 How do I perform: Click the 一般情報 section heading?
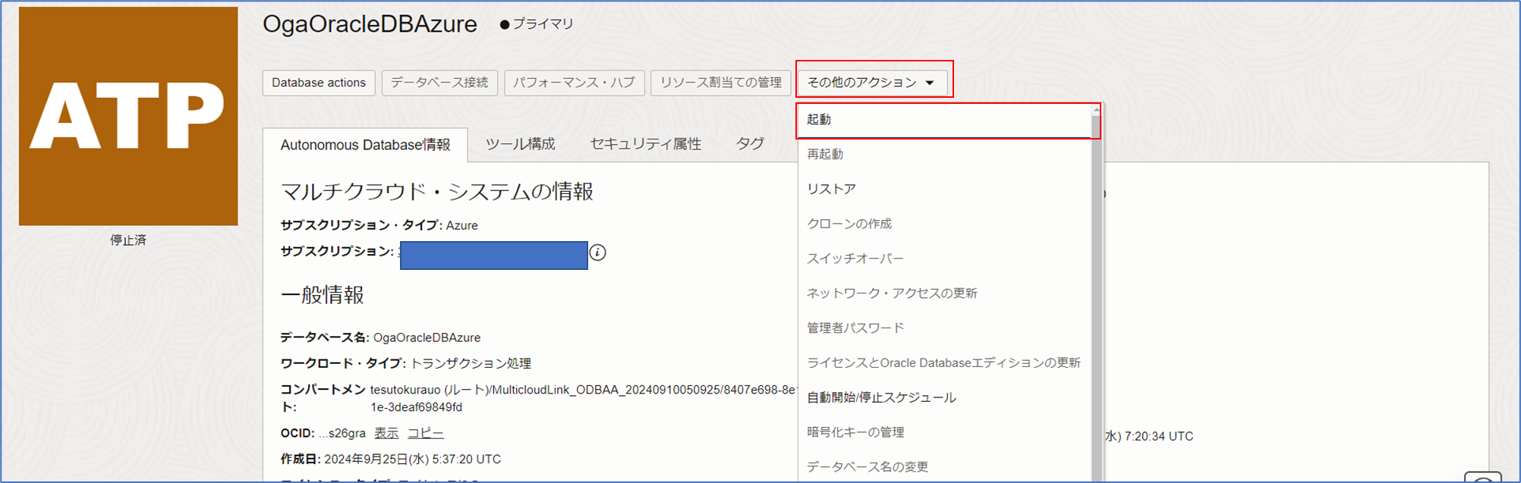pos(323,295)
